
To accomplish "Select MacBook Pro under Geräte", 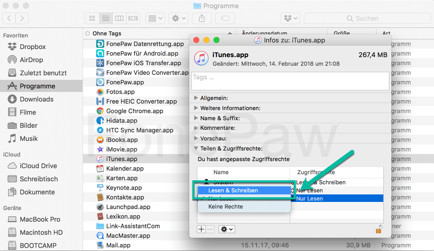I will coord(41,219).
